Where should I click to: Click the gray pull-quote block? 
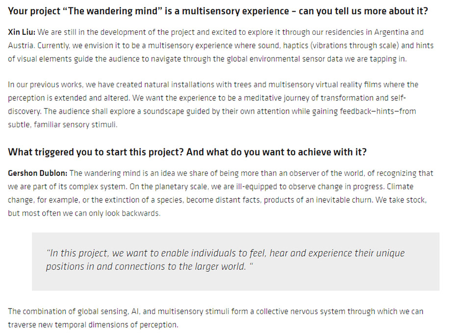(x=236, y=261)
